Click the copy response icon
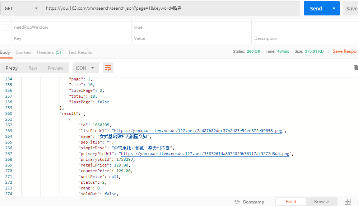This screenshot has width=358, height=206. pyautogui.click(x=355, y=68)
